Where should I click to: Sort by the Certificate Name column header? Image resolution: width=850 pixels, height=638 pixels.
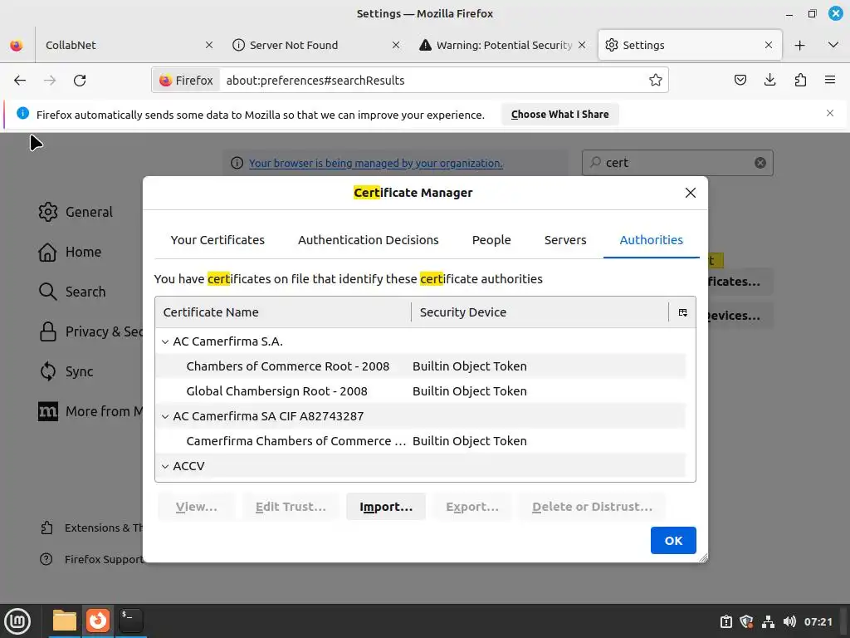(x=284, y=312)
